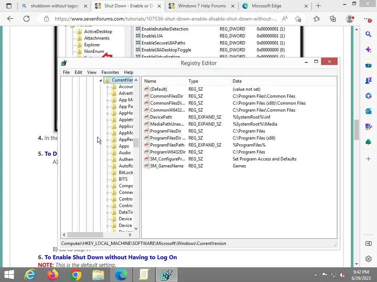
Task: Open Edge sidebar search
Action: pos(368,34)
